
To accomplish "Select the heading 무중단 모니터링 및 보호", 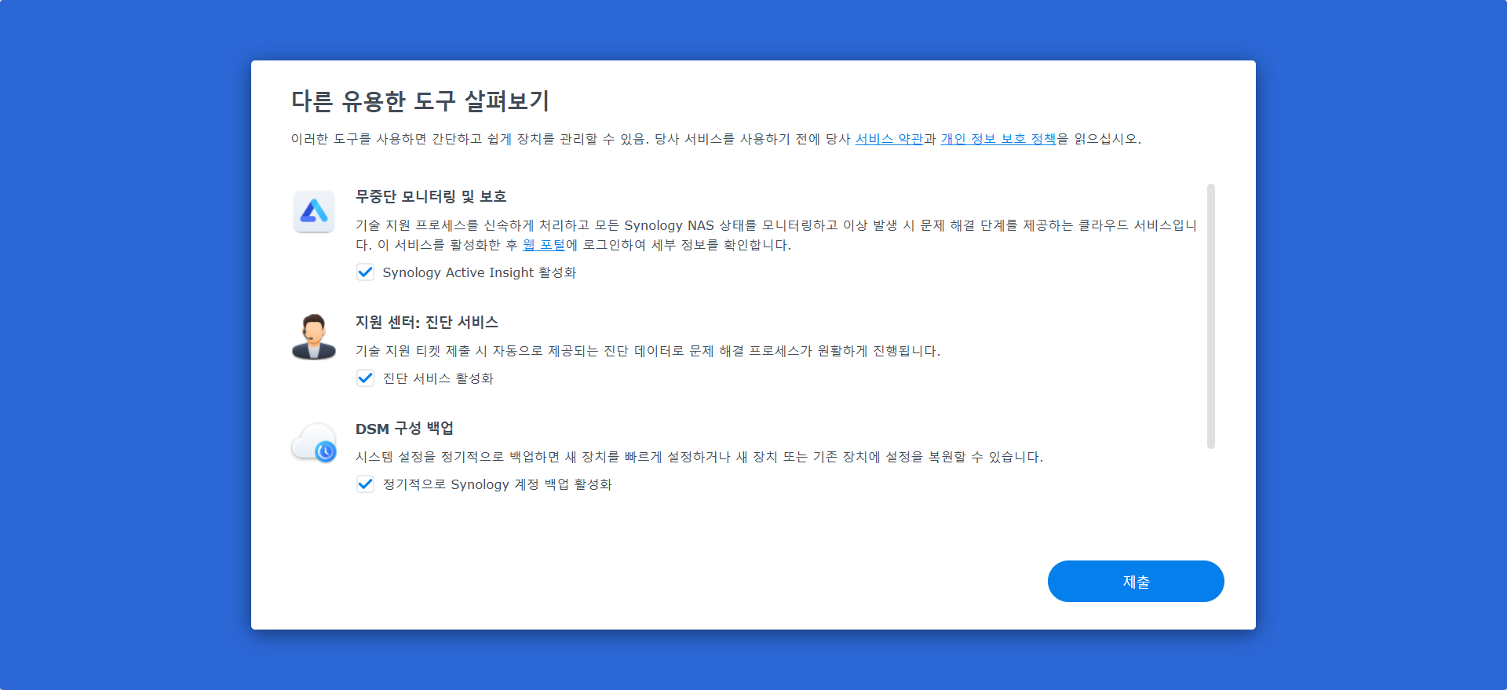I will pos(431,196).
